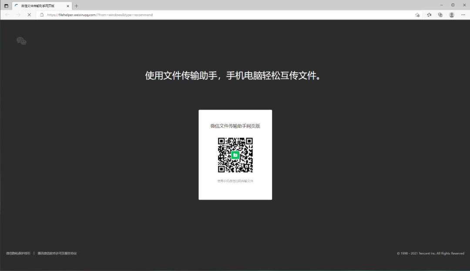Viewport: 470px width, 271px height.
Task: Open the Collections panel
Action: (x=440, y=15)
